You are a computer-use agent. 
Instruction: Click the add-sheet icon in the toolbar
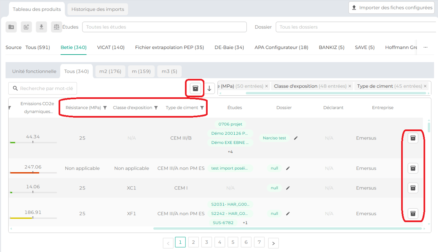point(26,27)
